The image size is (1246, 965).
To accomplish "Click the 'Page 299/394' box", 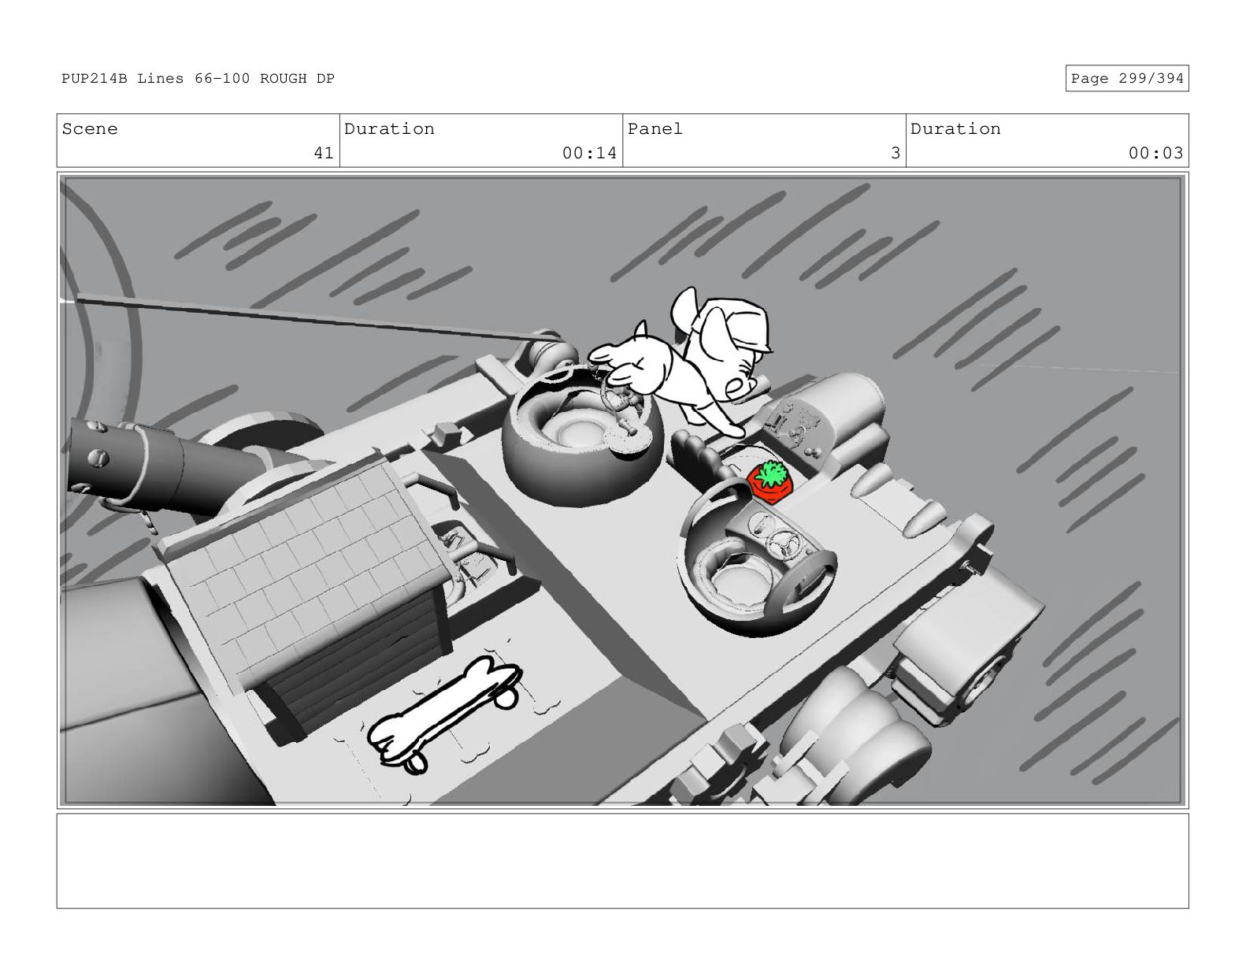I will point(1127,79).
